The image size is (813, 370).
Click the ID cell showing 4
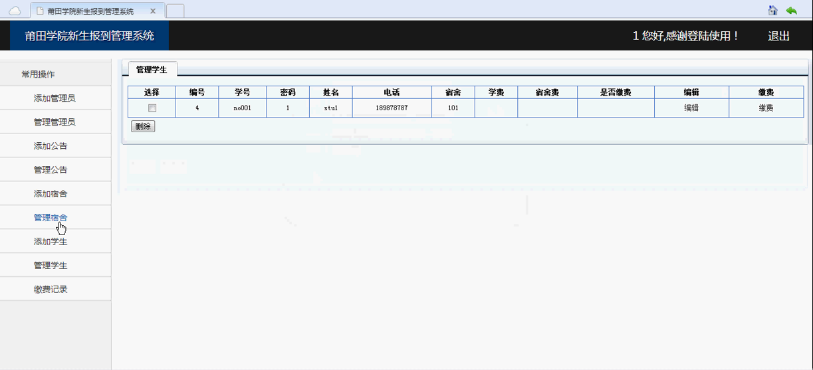click(197, 108)
